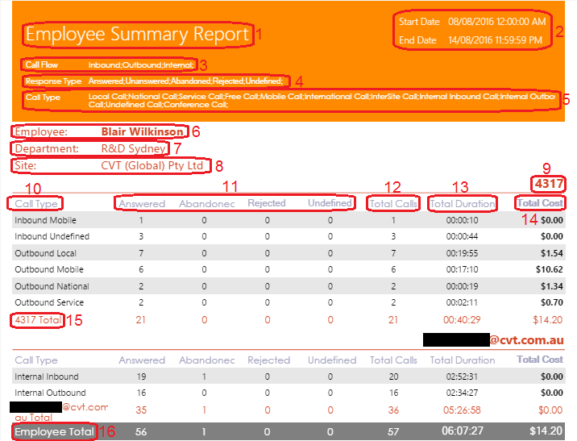The height and width of the screenshot is (441, 577).
Task: Click the Employee Summary Report title
Action: click(x=137, y=34)
